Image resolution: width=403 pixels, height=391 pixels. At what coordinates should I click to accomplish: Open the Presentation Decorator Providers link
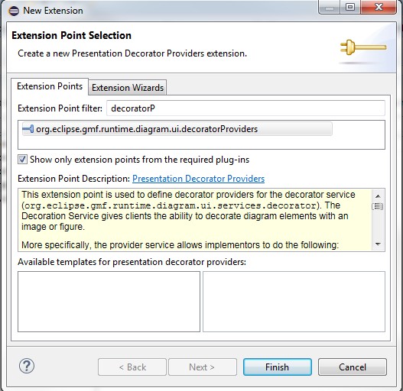(198, 179)
